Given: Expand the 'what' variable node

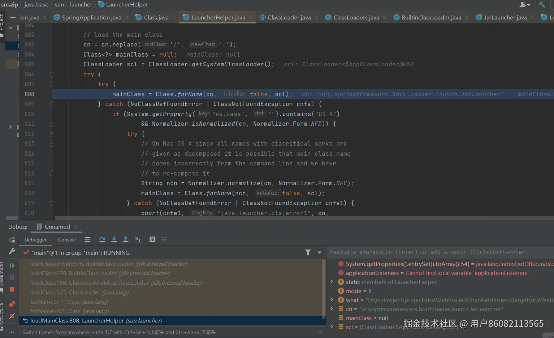Looking at the screenshot, I should (x=332, y=300).
